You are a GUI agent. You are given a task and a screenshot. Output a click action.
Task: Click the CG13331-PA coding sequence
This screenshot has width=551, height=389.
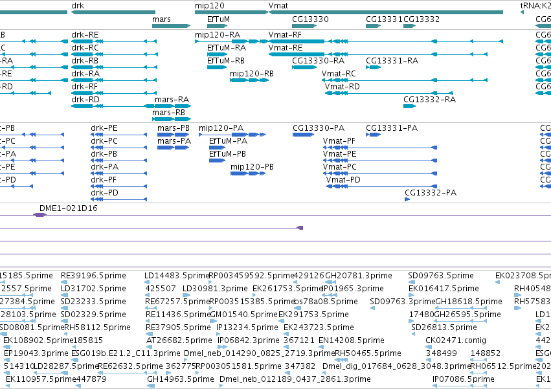pyautogui.click(x=373, y=135)
